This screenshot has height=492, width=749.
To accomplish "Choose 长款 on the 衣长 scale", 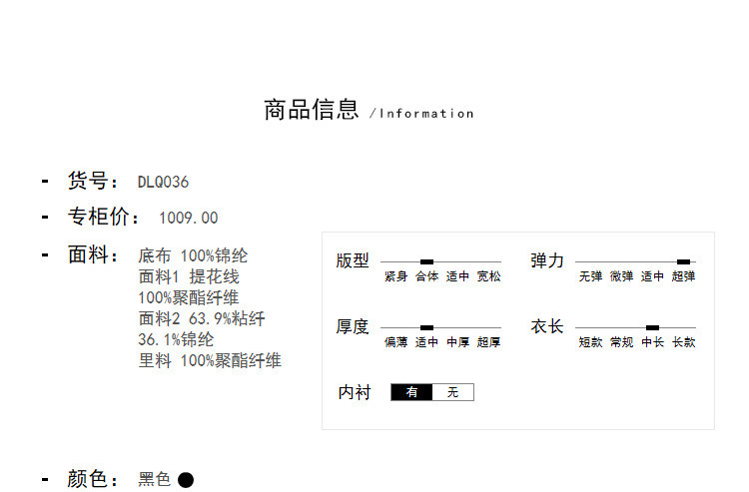I will point(684,342).
